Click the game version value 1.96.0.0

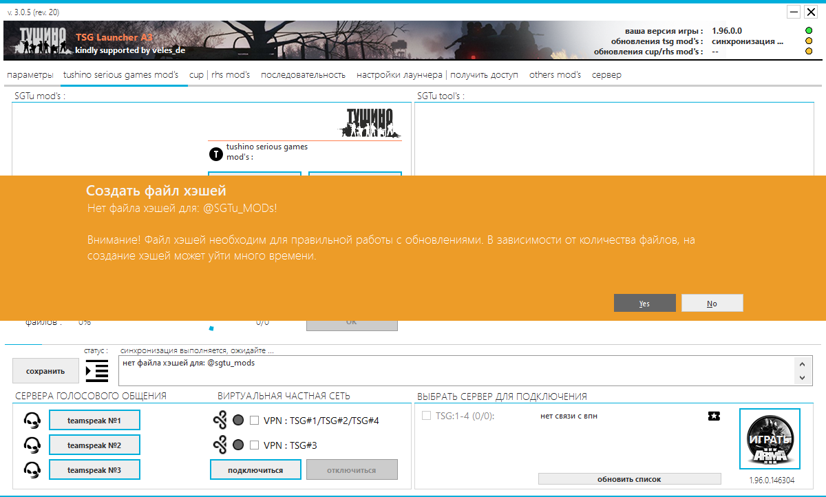727,31
